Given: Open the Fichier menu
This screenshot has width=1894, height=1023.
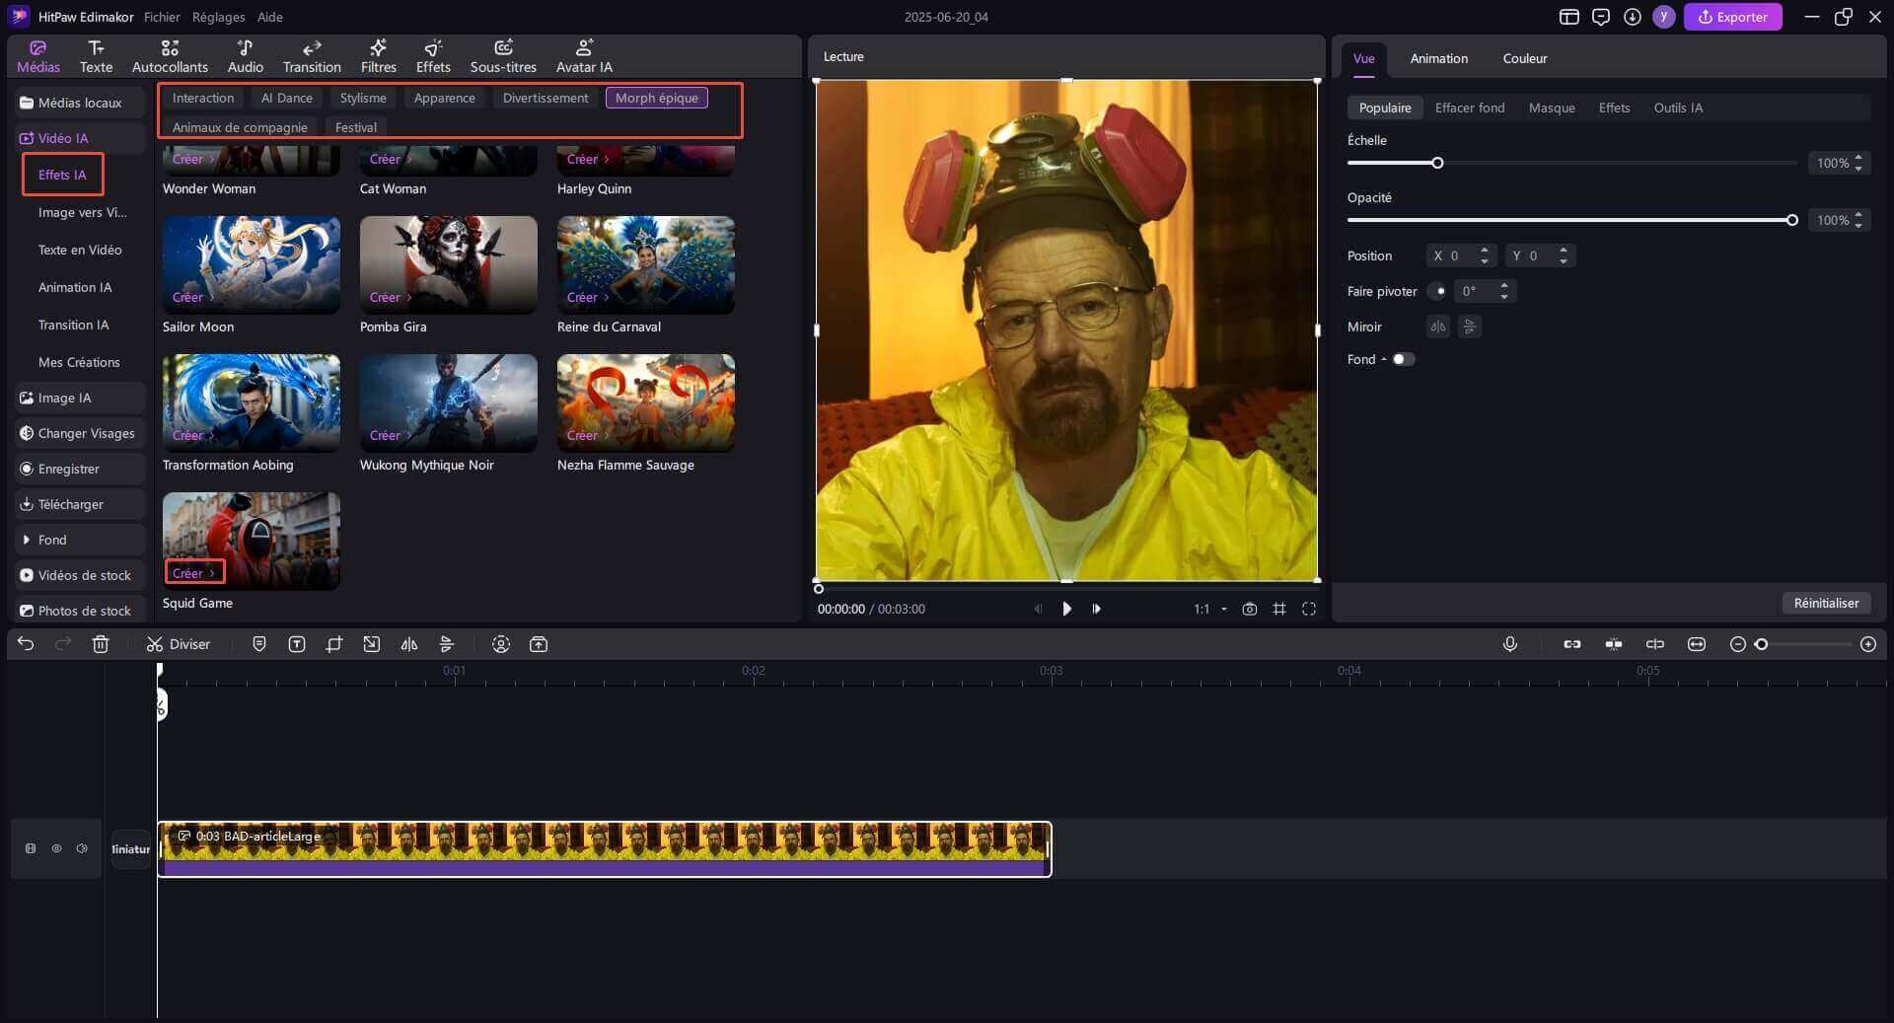Looking at the screenshot, I should coord(162,17).
